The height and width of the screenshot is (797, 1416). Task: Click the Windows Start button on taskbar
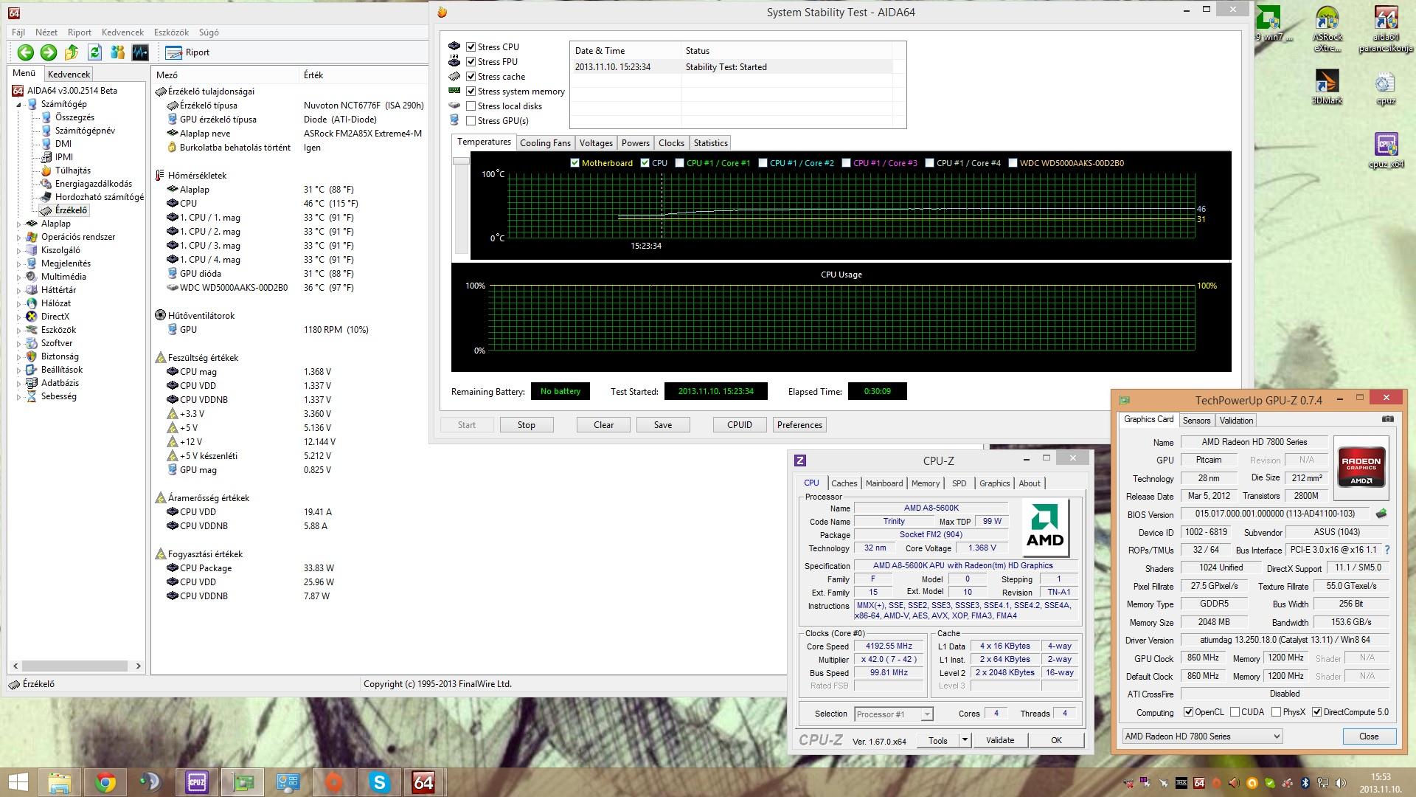coord(18,782)
